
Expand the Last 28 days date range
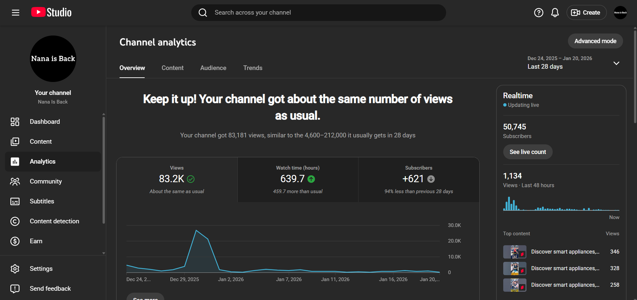[x=616, y=63]
